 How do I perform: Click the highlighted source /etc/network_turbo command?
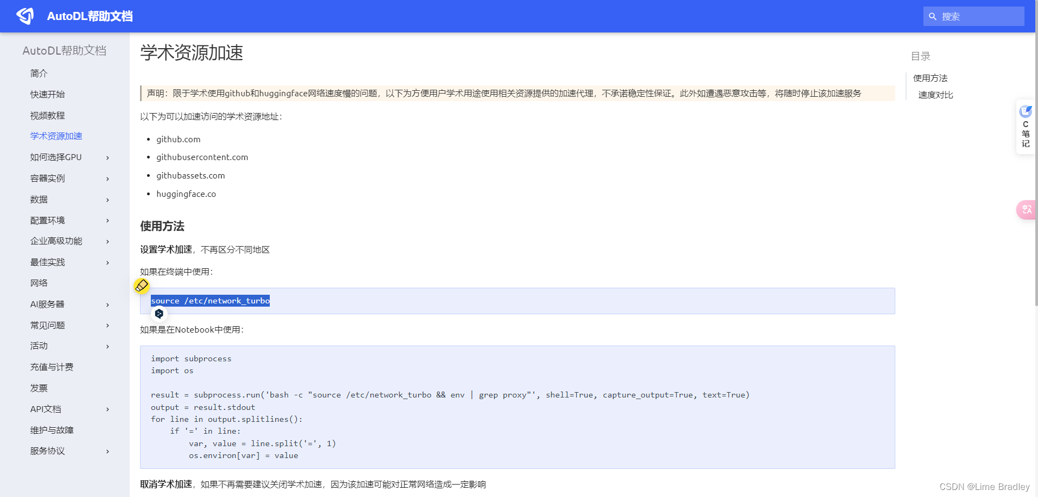tap(210, 301)
